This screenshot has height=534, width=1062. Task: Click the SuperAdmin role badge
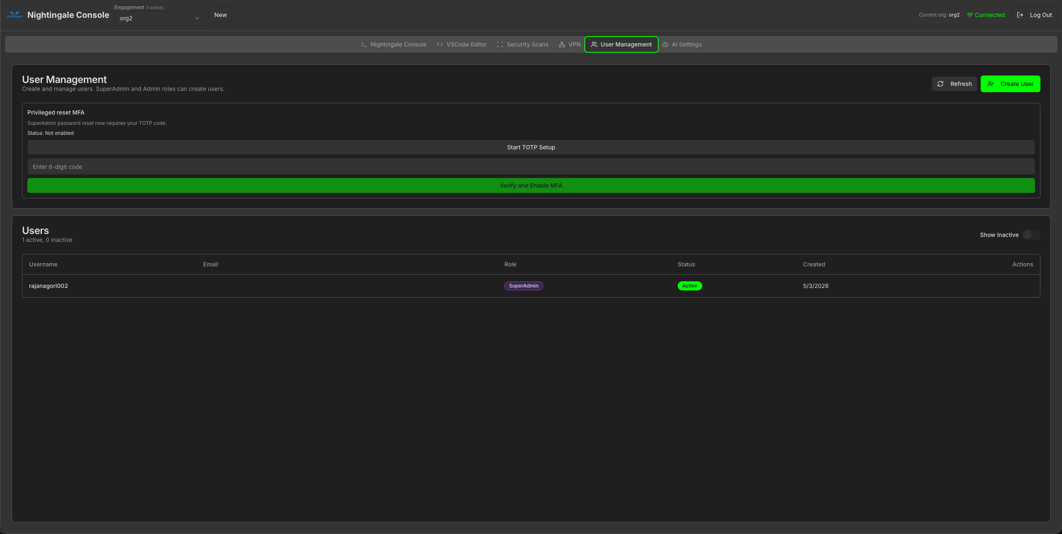(523, 286)
